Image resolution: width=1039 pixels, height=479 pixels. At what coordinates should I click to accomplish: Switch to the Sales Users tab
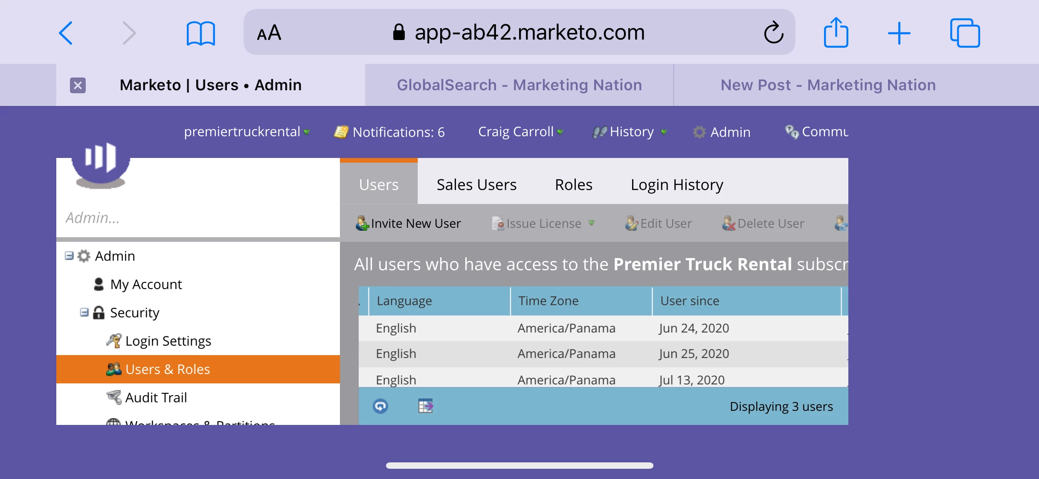(476, 185)
